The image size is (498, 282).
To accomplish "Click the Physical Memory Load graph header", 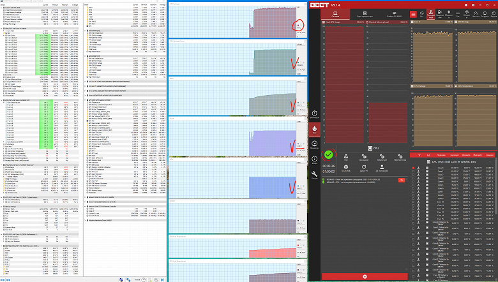I will click(386, 22).
